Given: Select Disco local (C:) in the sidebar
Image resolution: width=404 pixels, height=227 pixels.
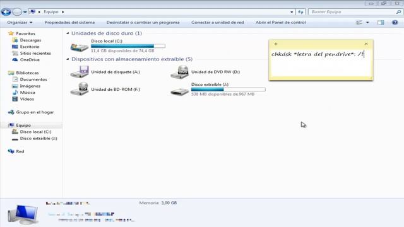Looking at the screenshot, I should (35, 132).
